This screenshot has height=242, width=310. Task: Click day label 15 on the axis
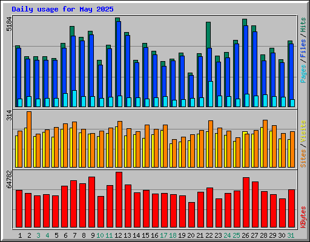145,235
